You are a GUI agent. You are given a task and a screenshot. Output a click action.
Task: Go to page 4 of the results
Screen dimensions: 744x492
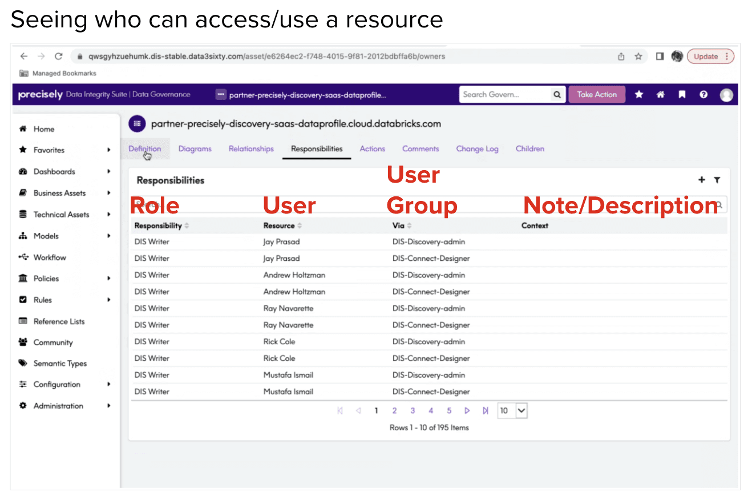pyautogui.click(x=431, y=410)
